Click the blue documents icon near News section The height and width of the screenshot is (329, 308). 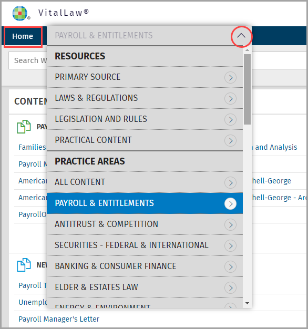[x=24, y=265]
